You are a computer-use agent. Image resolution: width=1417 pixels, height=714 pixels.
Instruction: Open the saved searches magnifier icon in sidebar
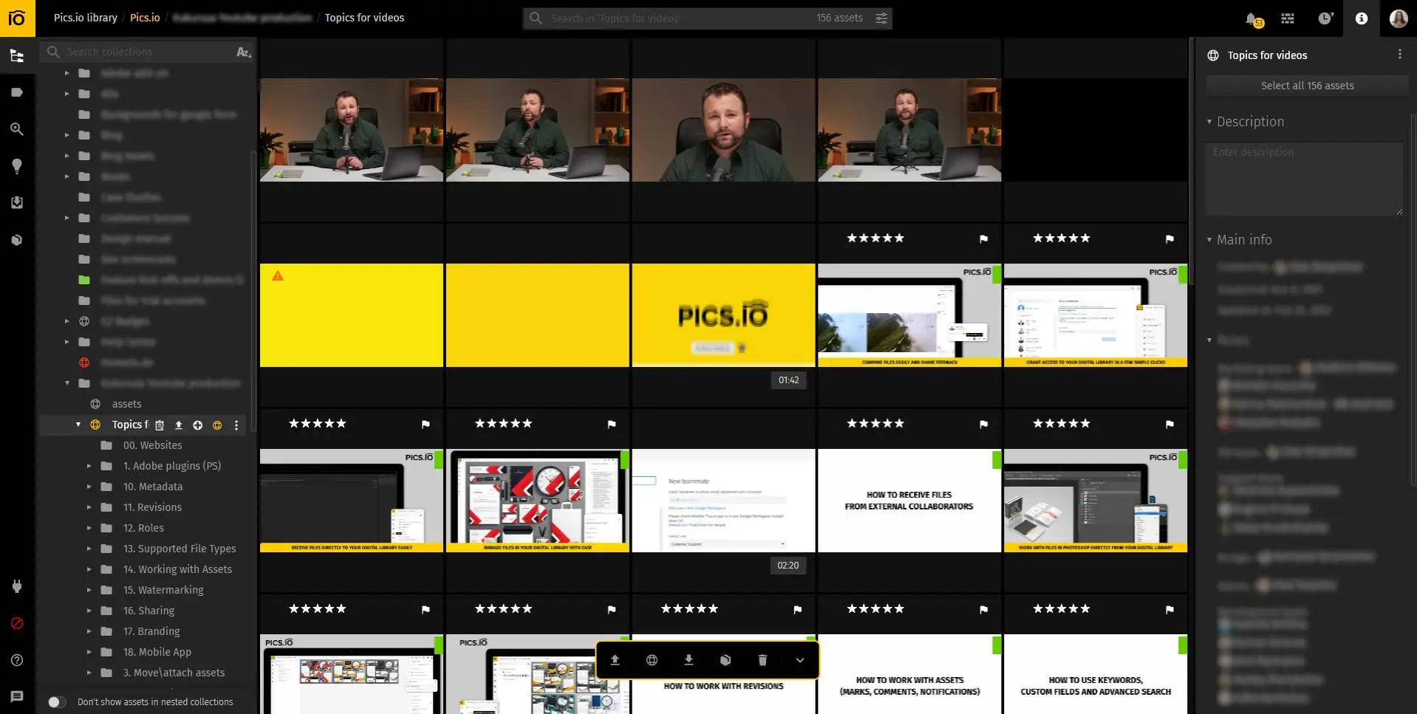[x=17, y=129]
